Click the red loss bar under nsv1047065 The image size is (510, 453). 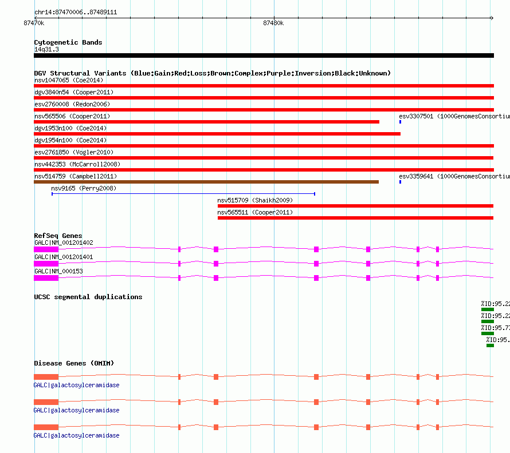264,86
